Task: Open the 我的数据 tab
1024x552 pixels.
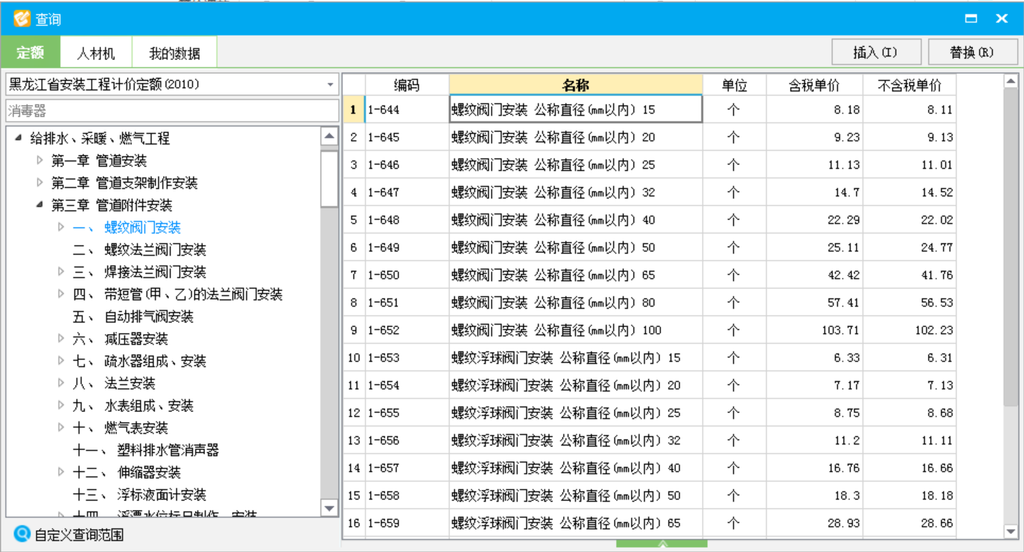Action: pos(174,53)
